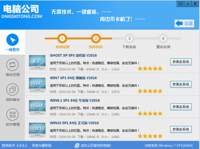Click the XP description line 适用于双核以上的机型
This screenshot has width=200, height=149.
pos(95,63)
